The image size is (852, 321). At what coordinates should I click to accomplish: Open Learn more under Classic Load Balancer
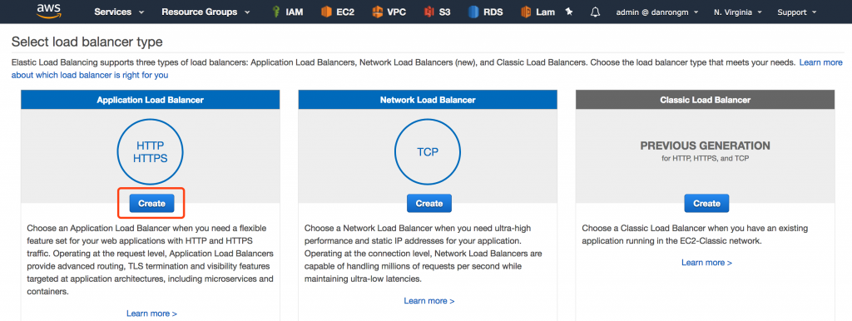pos(706,262)
